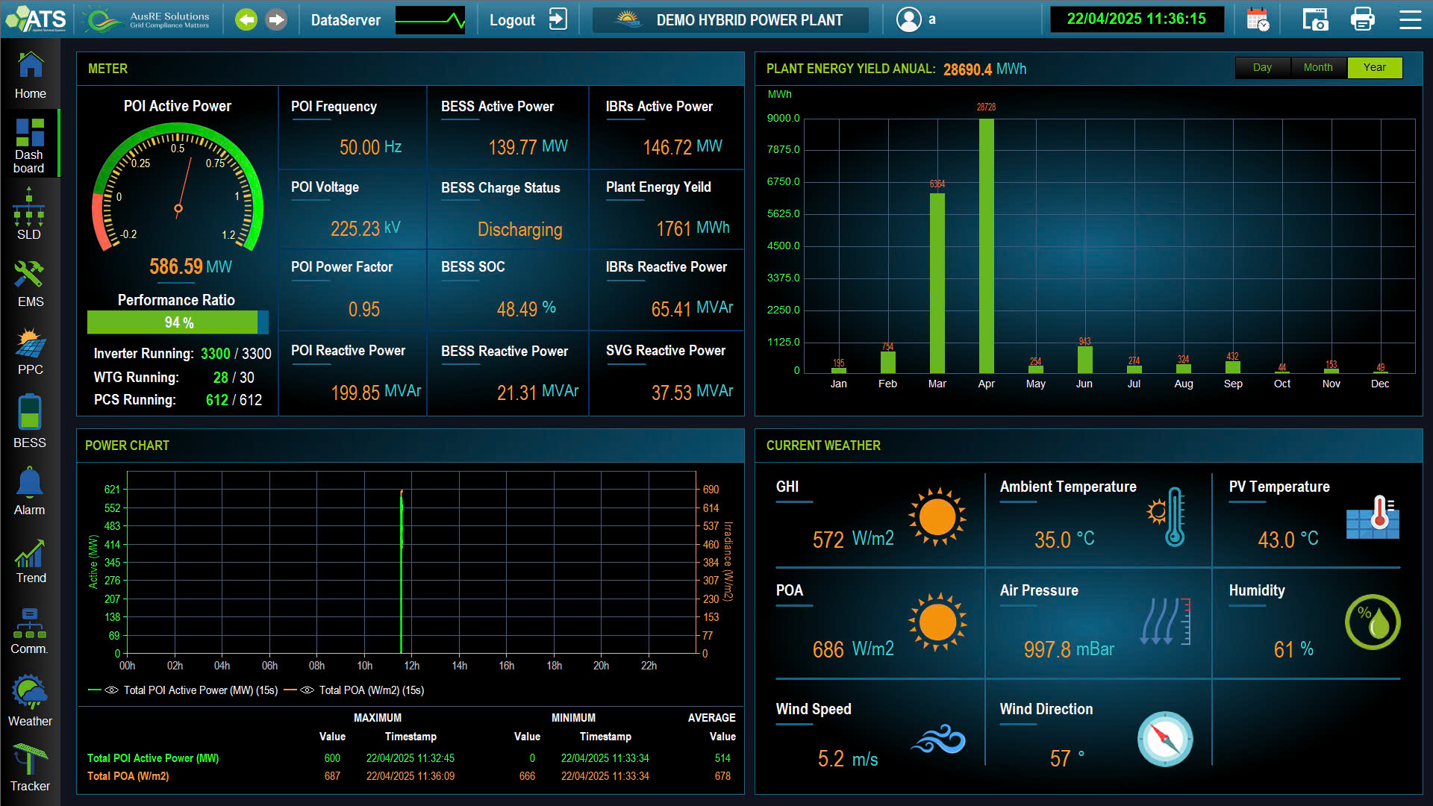This screenshot has width=1433, height=806.
Task: Open the hamburger menu
Action: point(1410,19)
